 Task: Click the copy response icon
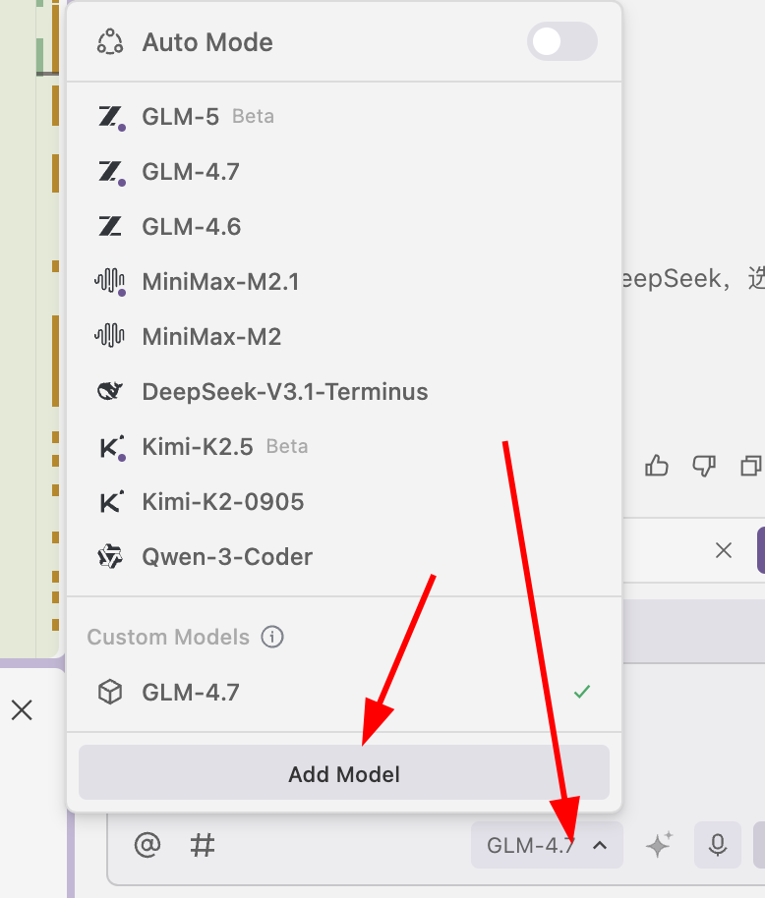click(x=751, y=466)
